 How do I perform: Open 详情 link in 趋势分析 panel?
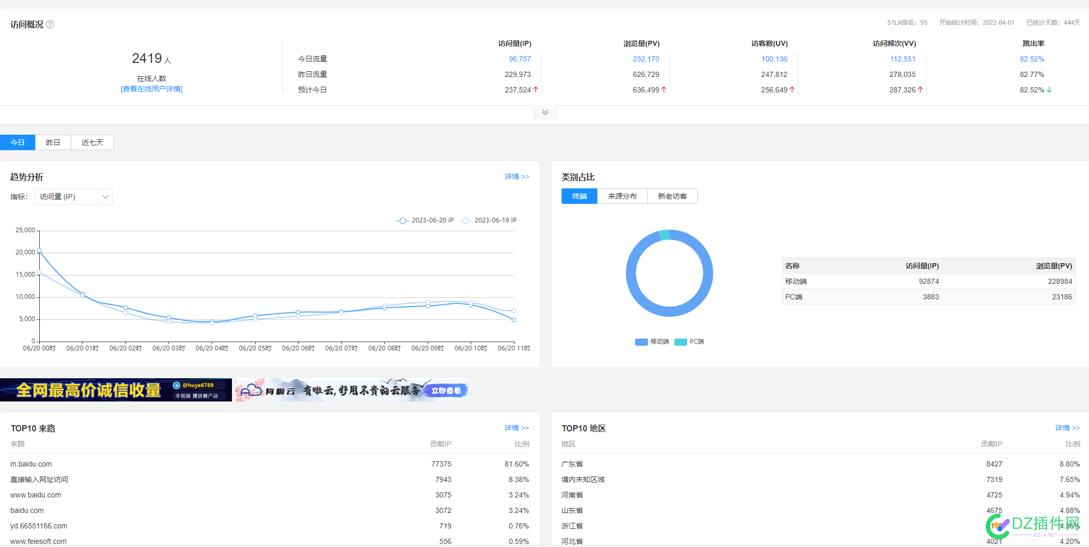517,176
